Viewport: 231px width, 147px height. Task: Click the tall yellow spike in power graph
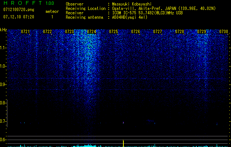pyautogui.click(x=123, y=143)
